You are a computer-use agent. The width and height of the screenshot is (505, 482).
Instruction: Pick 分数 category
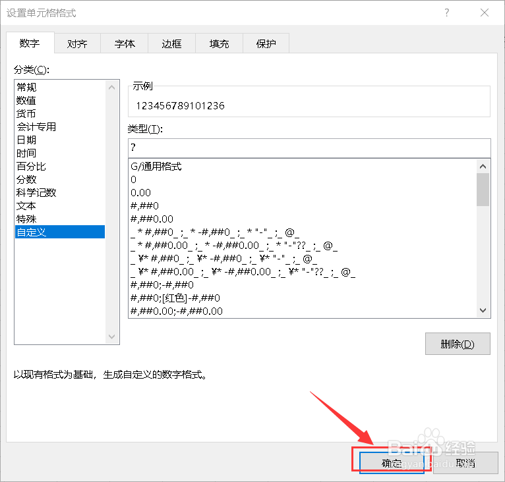pos(60,180)
